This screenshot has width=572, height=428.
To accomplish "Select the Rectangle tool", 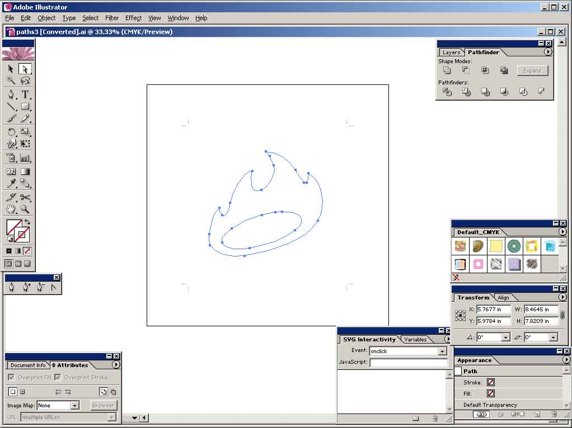I will 25,106.
